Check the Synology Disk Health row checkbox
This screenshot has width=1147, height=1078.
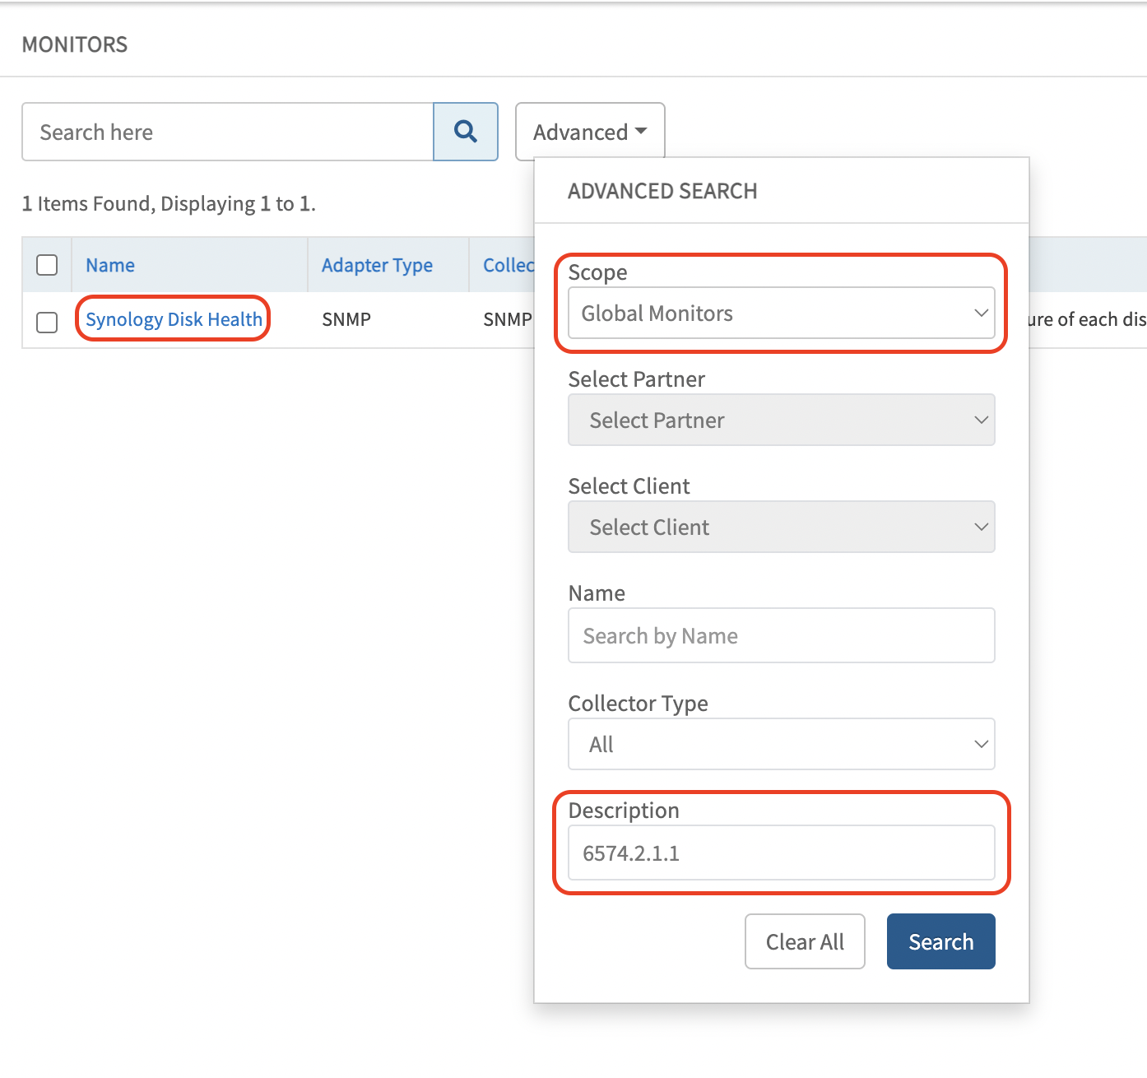pyautogui.click(x=47, y=321)
